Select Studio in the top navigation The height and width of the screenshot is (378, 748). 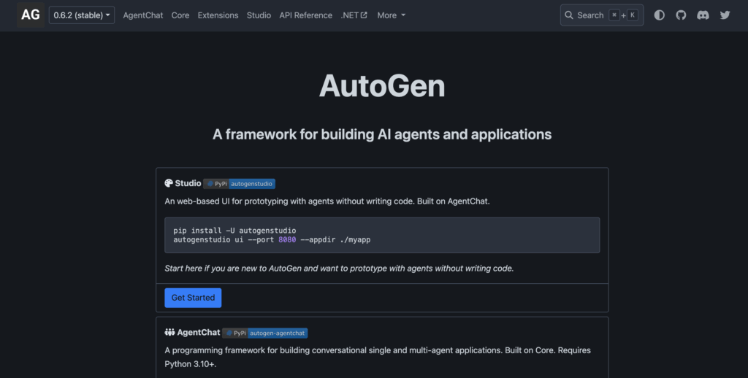259,15
